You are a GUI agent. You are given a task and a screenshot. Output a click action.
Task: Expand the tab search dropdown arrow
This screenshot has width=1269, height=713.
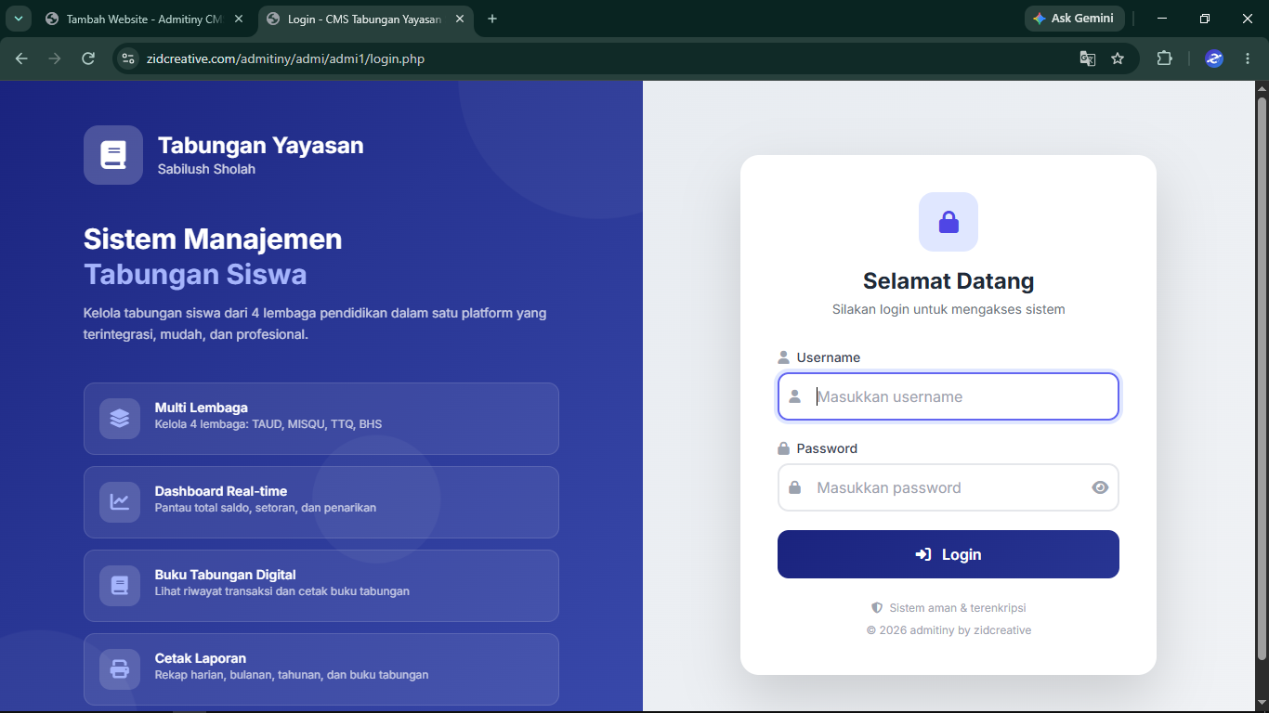[18, 19]
